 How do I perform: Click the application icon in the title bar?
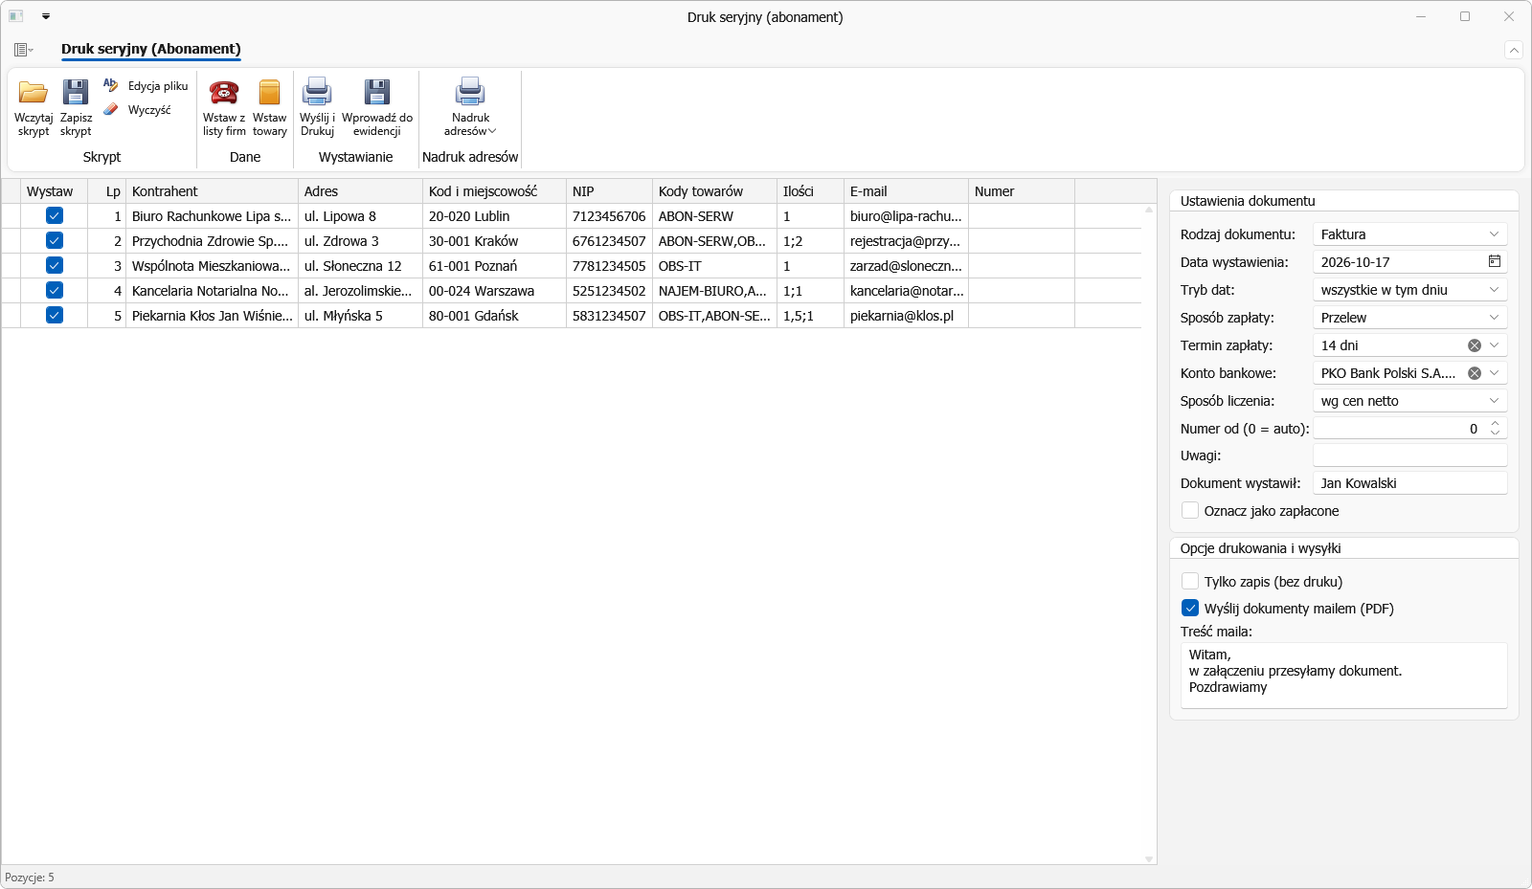pyautogui.click(x=16, y=16)
